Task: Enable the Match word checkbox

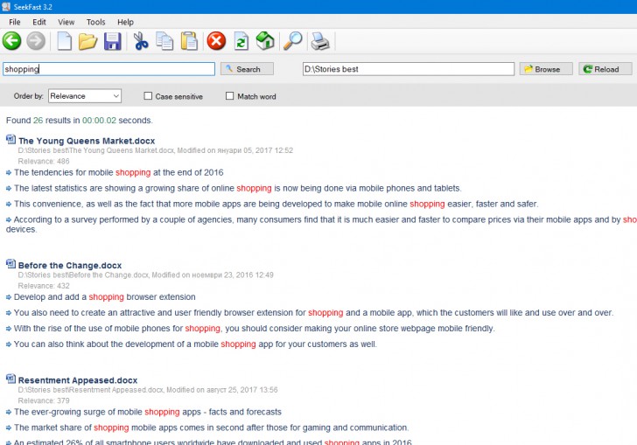Action: tap(229, 96)
